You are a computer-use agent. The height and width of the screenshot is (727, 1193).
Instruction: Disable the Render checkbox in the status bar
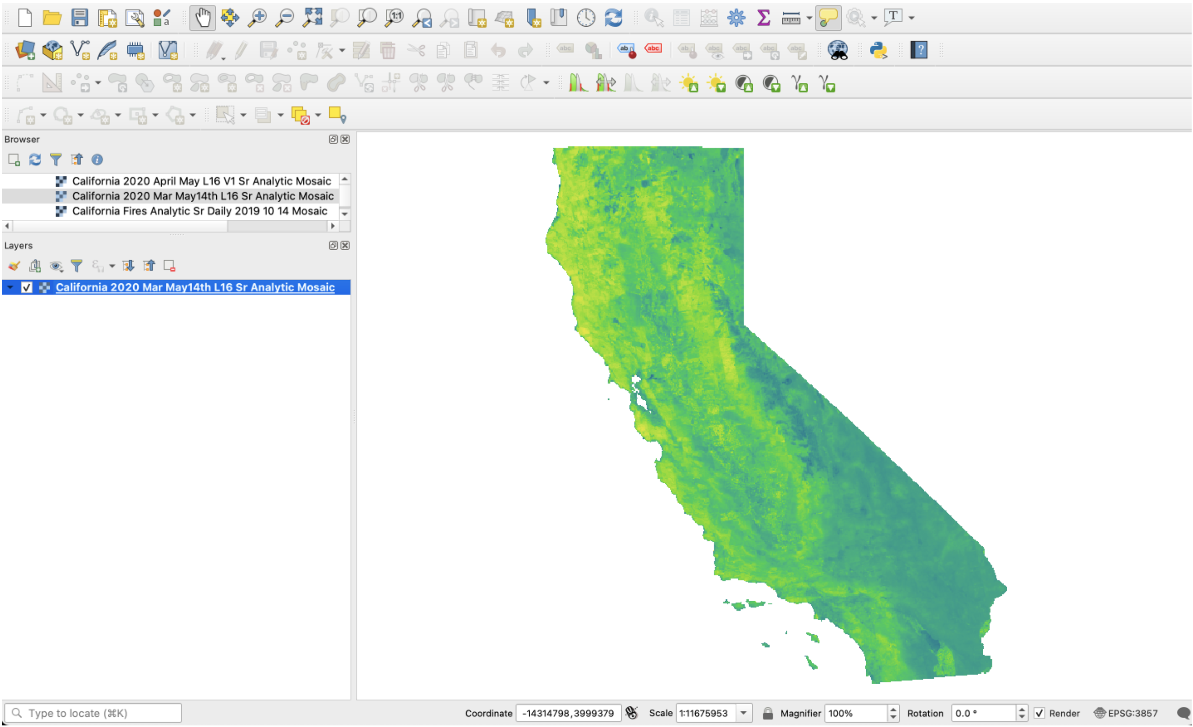[1040, 713]
